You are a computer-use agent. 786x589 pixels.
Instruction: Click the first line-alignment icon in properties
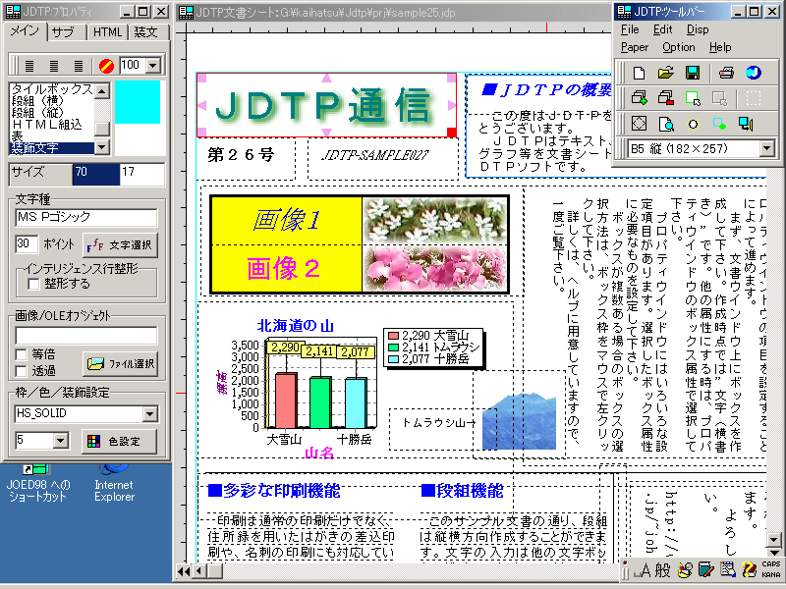click(x=29, y=65)
